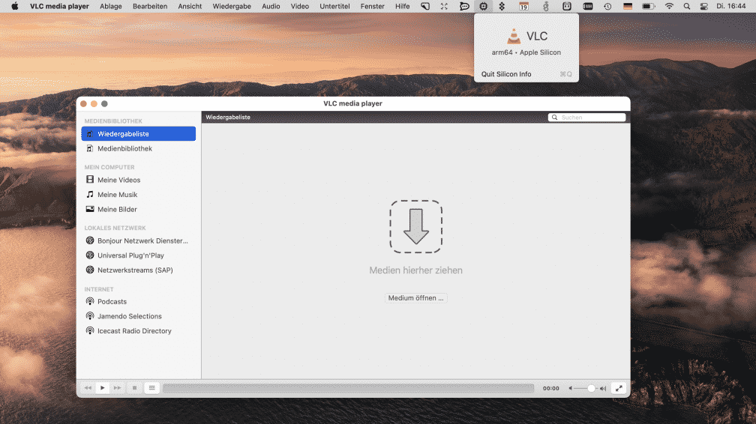
Task: Open the Bearbeiten menu
Action: coord(150,6)
